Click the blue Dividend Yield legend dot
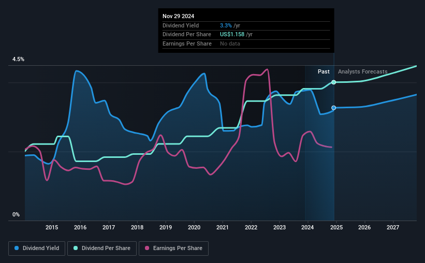Image resolution: width=425 pixels, height=263 pixels. 17,248
